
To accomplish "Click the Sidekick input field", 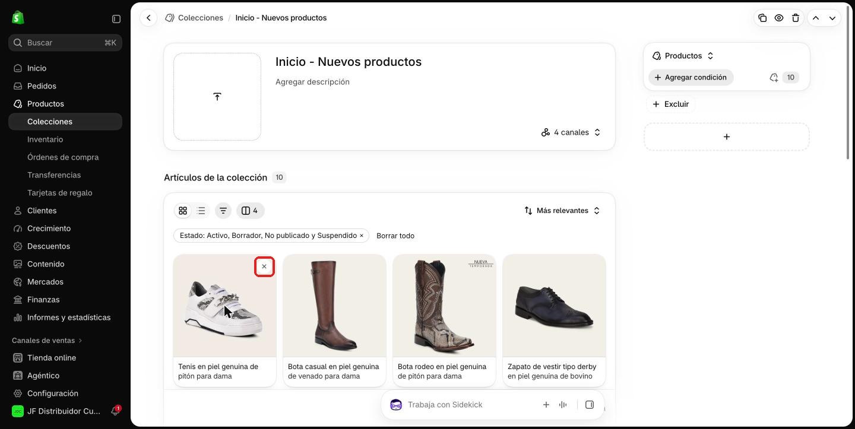I will pyautogui.click(x=469, y=405).
